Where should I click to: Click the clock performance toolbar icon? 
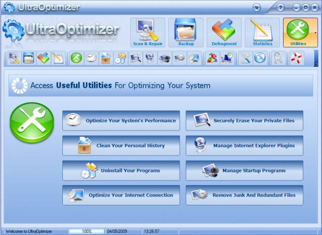[x=91, y=58]
